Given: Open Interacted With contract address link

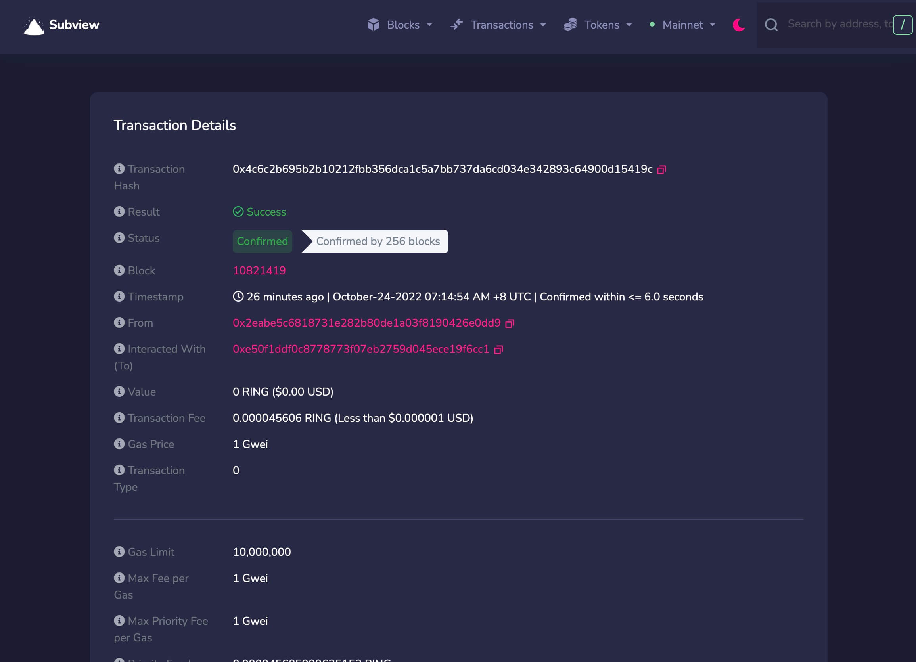Looking at the screenshot, I should coord(361,349).
